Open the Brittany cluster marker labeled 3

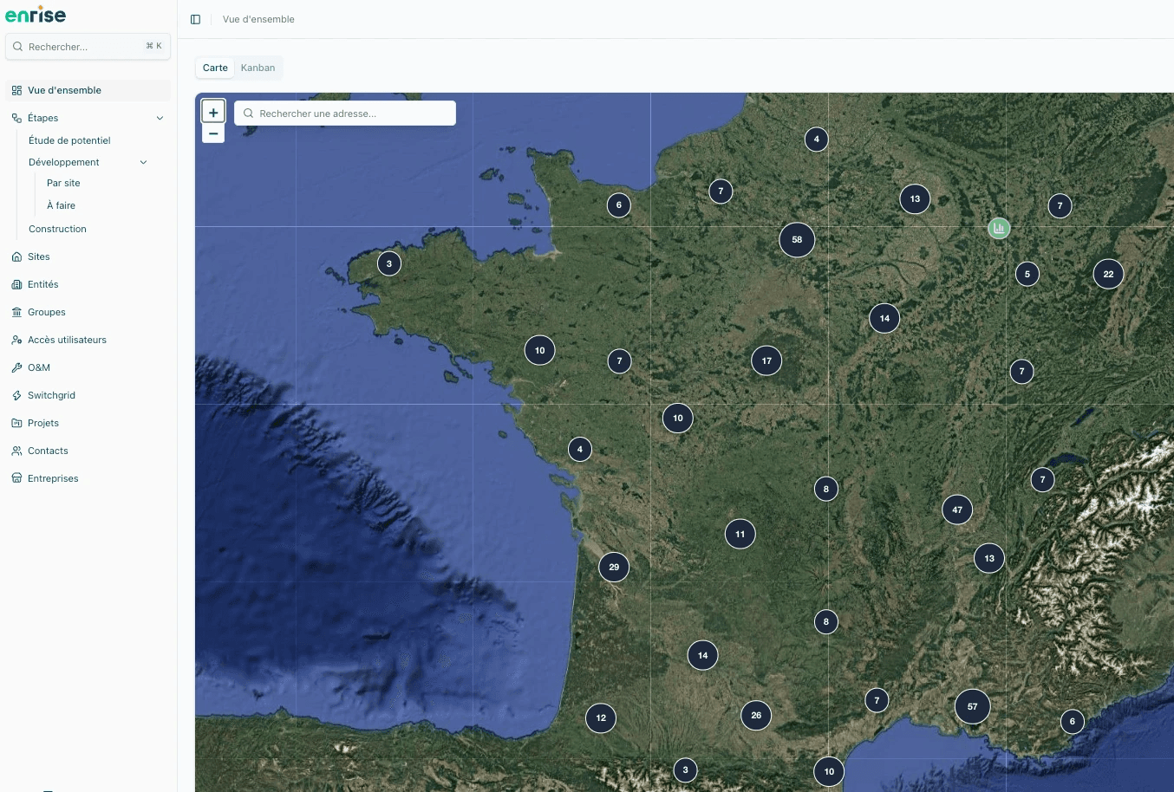[389, 263]
